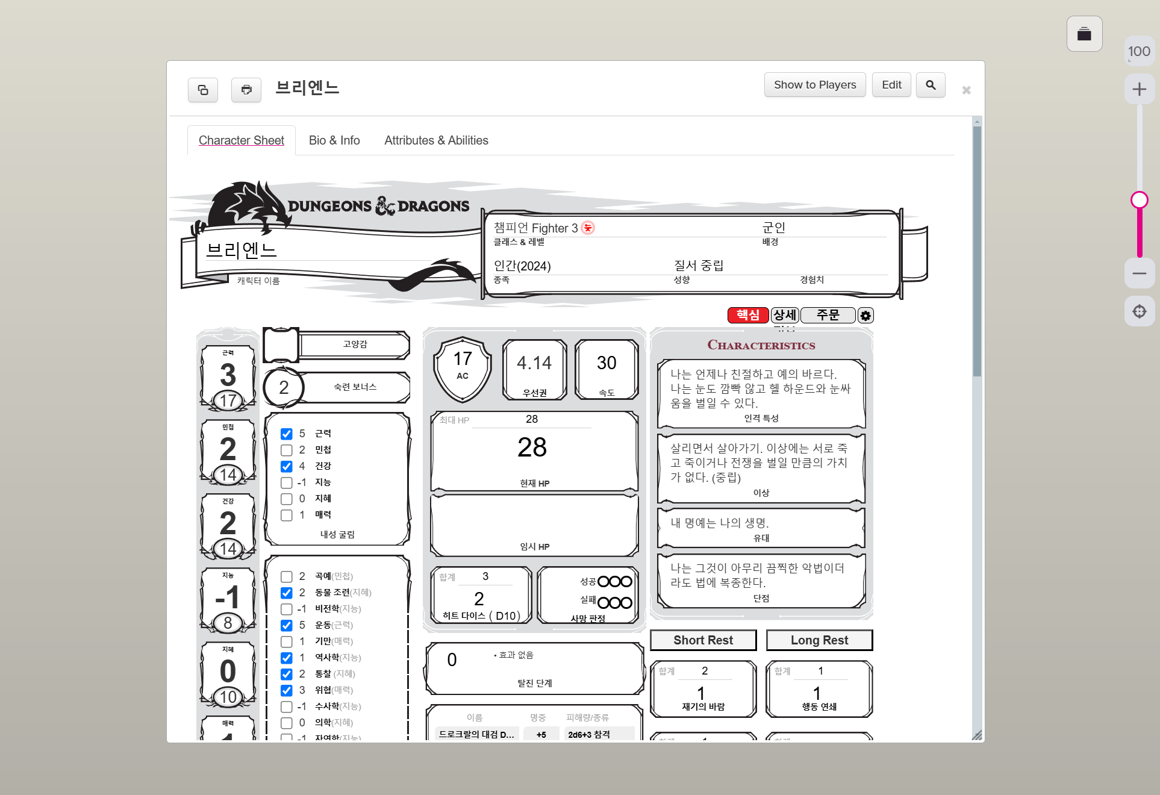Toggle 곡예 skill proficiency checkbox
1160x795 pixels.
(x=287, y=576)
